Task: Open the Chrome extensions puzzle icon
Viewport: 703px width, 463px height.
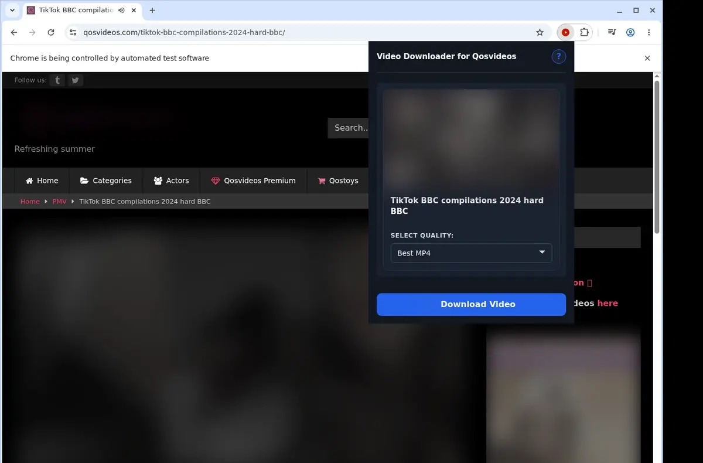Action: [584, 33]
